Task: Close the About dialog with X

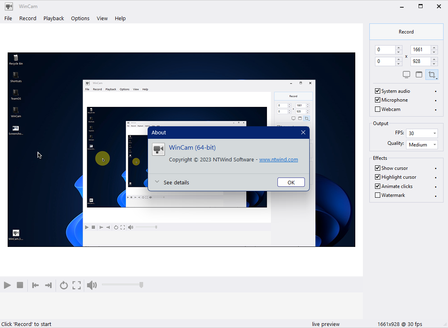Action: click(x=303, y=132)
